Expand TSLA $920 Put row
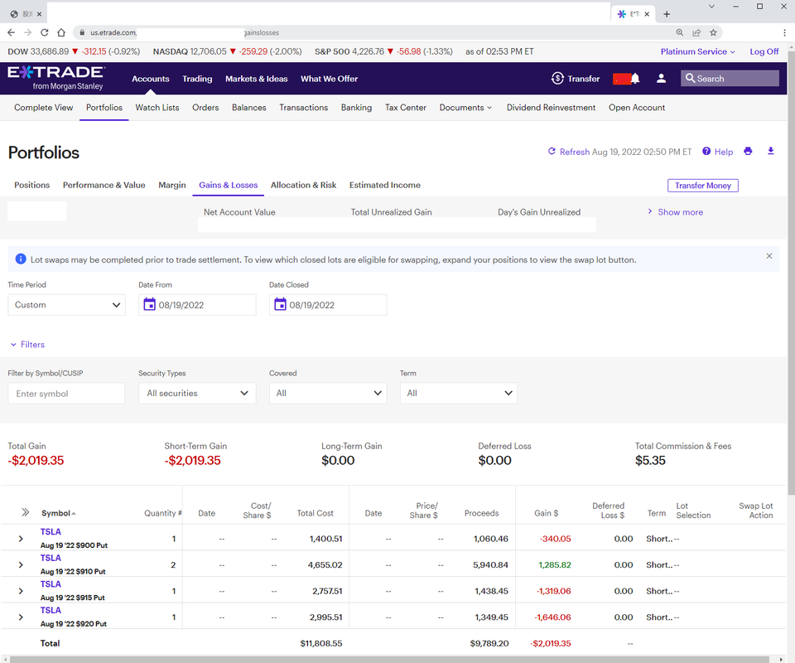This screenshot has height=663, width=795. 21,617
